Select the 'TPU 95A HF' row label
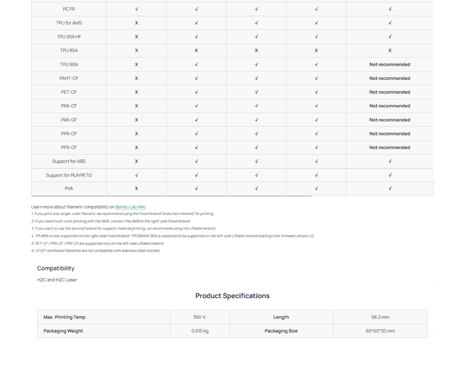The height and width of the screenshot is (365, 465). tap(69, 37)
